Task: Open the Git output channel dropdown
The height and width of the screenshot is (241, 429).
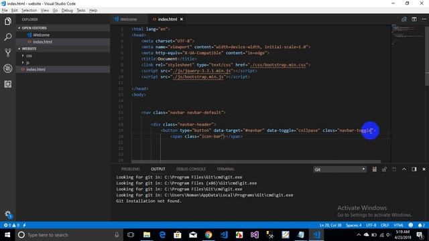Action: tap(340, 169)
